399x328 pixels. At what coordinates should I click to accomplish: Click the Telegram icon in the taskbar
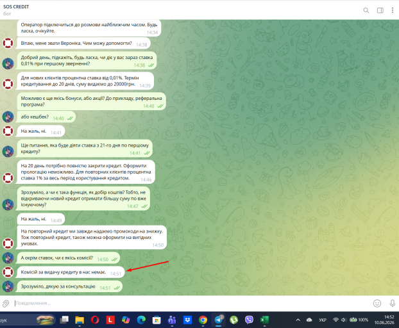[x=218, y=320]
